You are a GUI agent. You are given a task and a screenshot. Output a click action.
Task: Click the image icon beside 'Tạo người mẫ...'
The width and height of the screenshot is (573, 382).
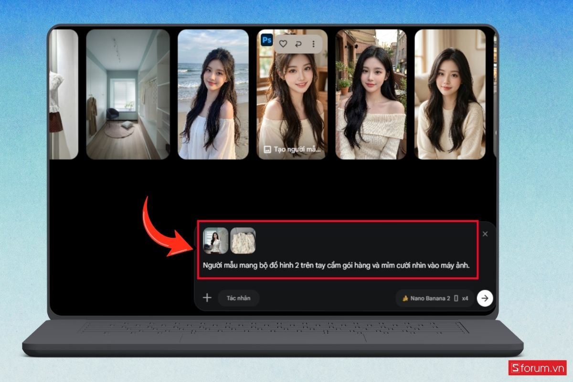click(267, 149)
